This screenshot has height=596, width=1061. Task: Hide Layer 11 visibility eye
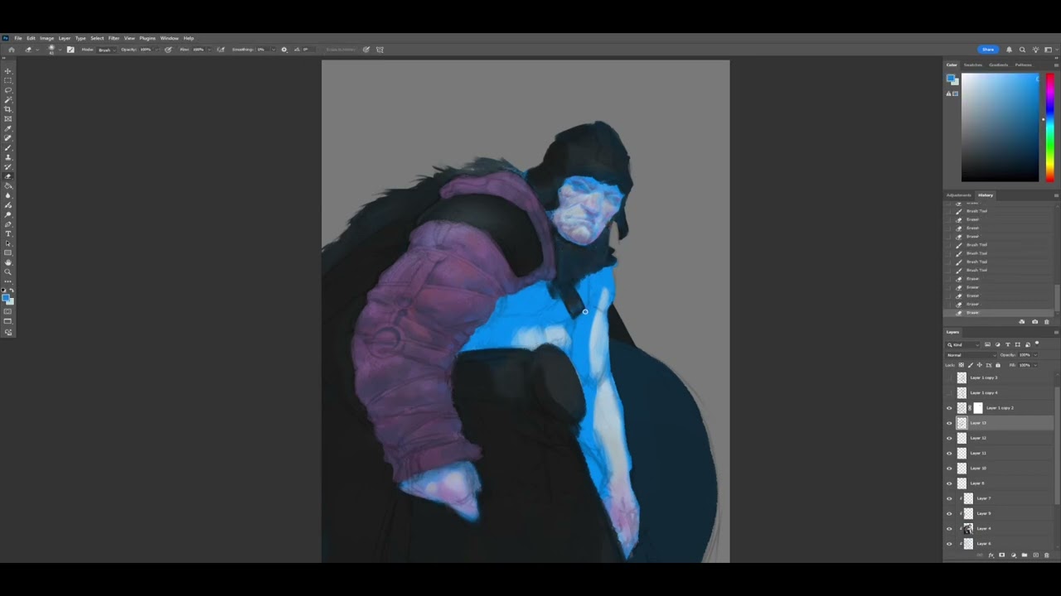click(x=950, y=453)
